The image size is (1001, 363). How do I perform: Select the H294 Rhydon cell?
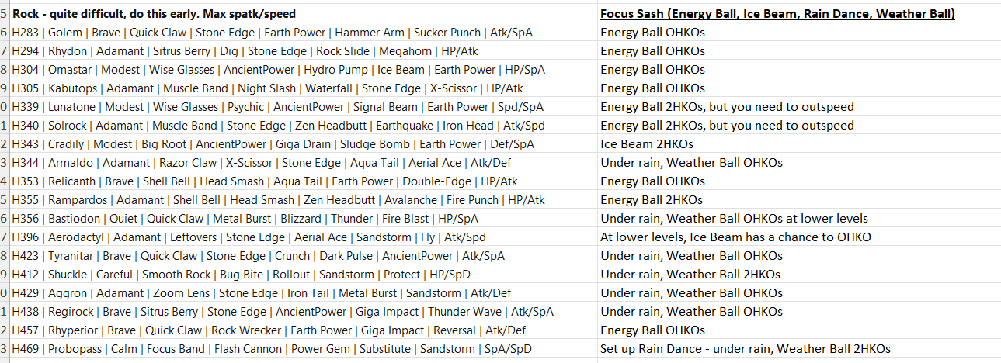304,51
